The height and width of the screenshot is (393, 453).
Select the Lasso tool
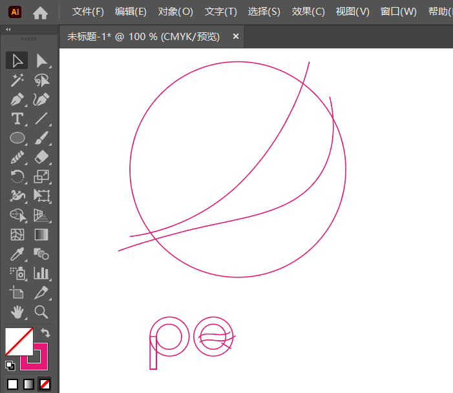(41, 80)
